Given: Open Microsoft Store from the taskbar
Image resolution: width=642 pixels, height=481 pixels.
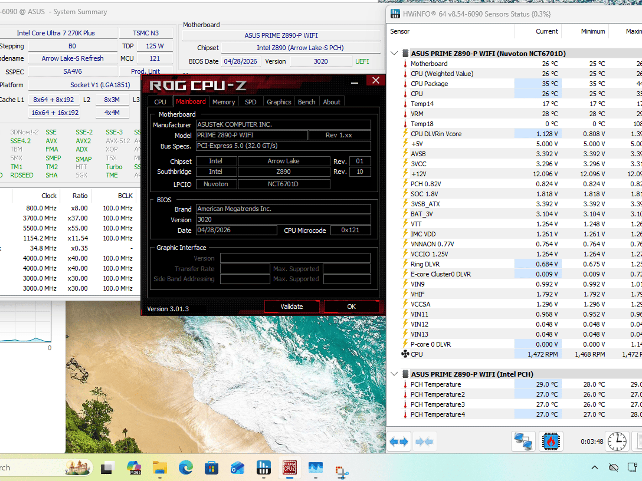Looking at the screenshot, I should pyautogui.click(x=211, y=468).
